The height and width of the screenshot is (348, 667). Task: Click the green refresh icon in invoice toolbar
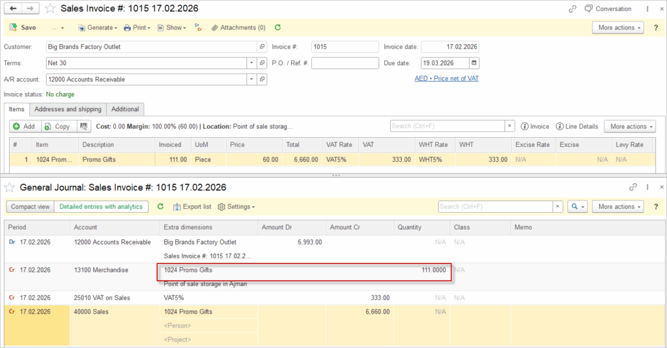(278, 28)
